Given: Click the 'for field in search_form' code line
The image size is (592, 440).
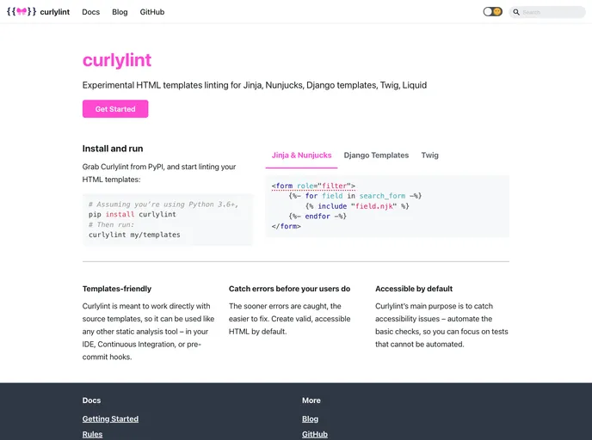Looking at the screenshot, I should pyautogui.click(x=355, y=196).
